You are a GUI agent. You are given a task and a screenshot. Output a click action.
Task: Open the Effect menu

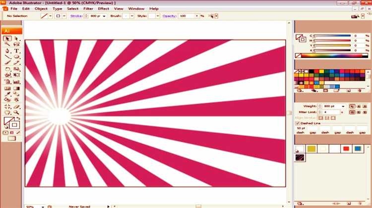pos(104,8)
